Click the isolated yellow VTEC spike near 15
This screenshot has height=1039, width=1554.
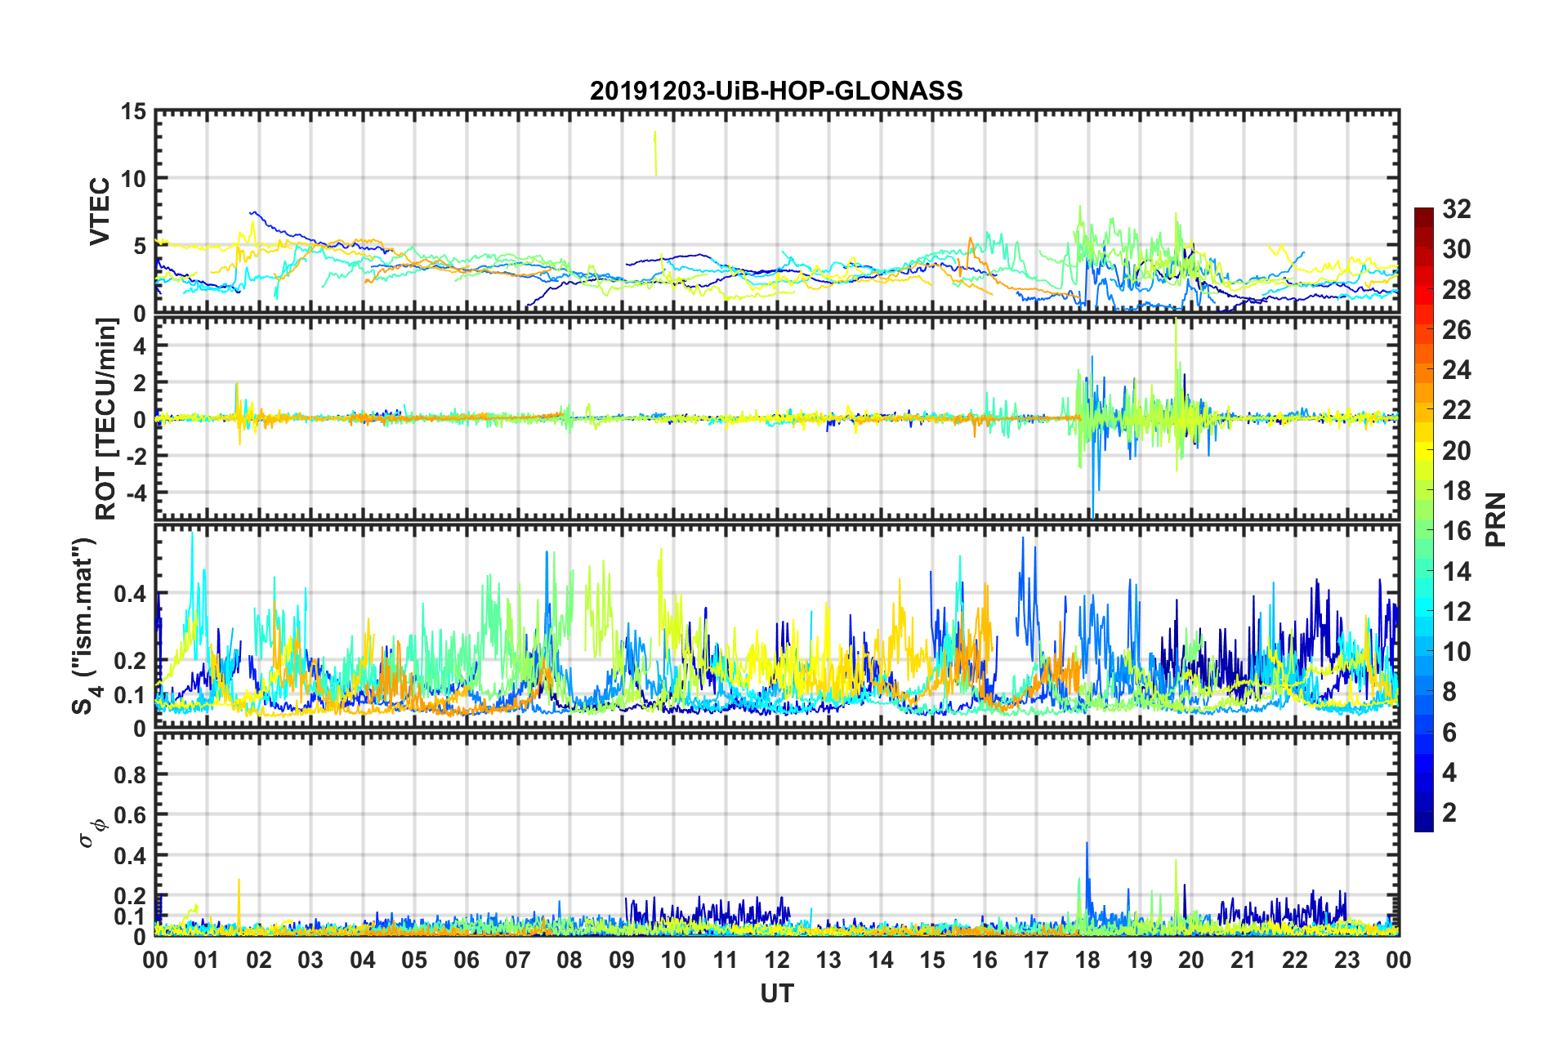[x=655, y=153]
